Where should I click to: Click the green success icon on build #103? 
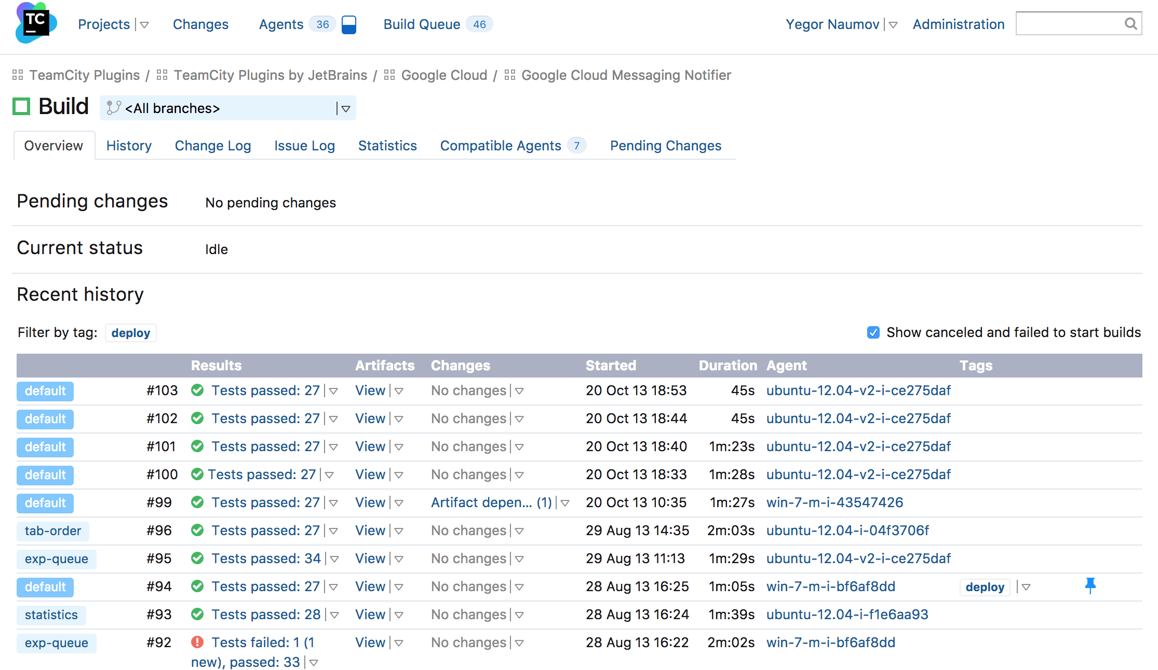click(197, 390)
